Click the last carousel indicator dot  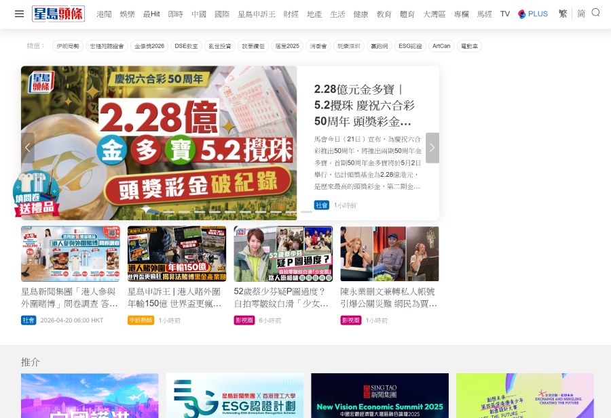click(306, 211)
